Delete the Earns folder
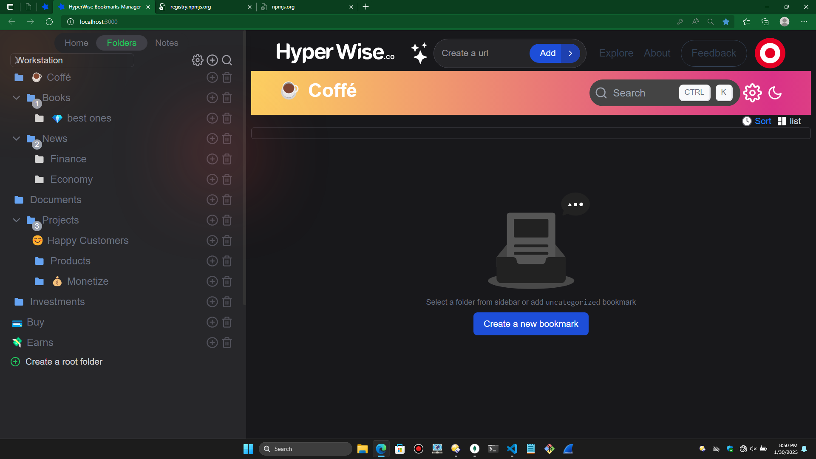Viewport: 816px width, 459px height. tap(227, 343)
